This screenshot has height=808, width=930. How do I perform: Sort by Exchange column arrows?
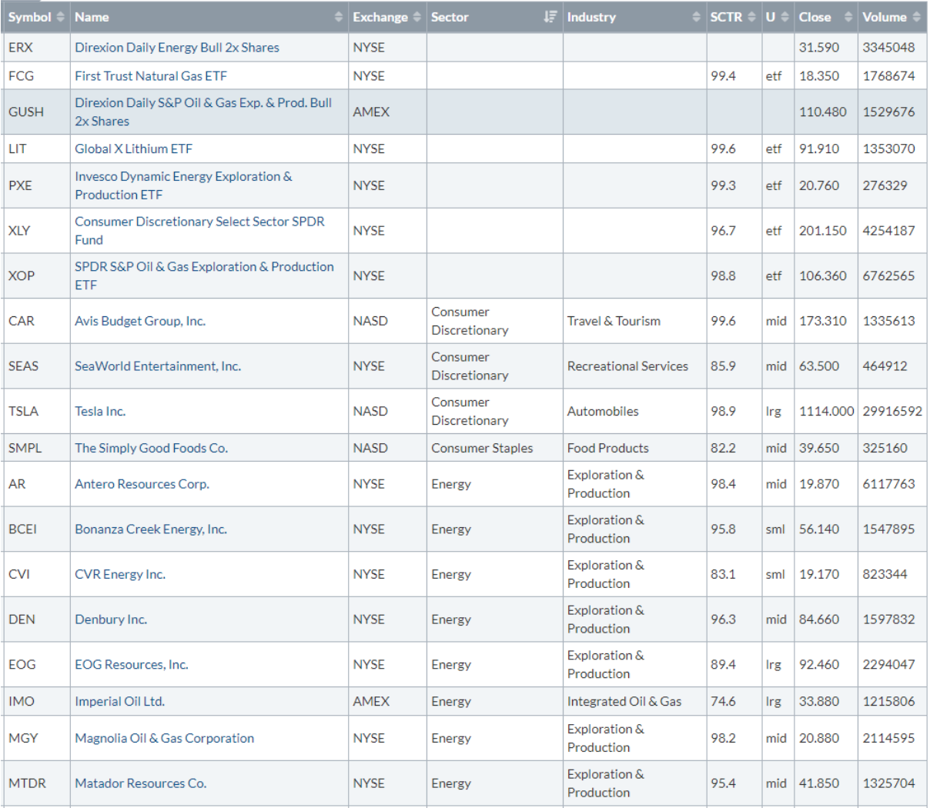click(417, 17)
